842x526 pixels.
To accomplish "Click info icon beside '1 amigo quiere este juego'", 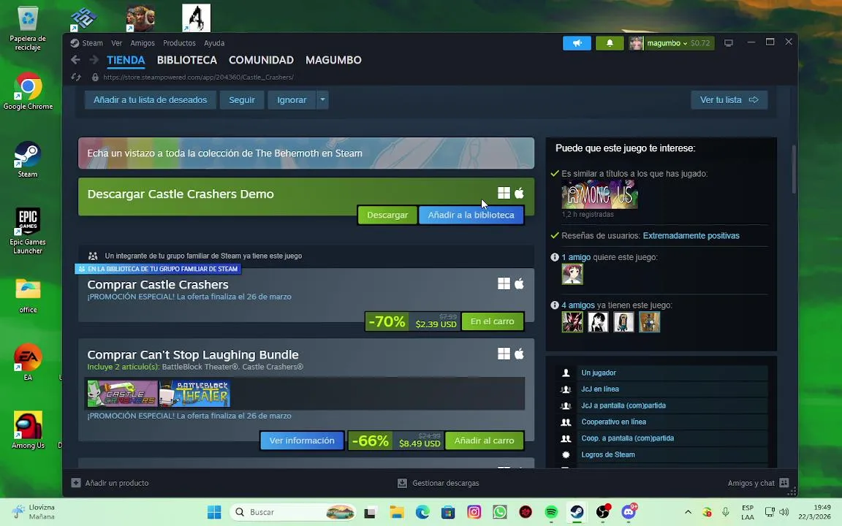I will (555, 257).
